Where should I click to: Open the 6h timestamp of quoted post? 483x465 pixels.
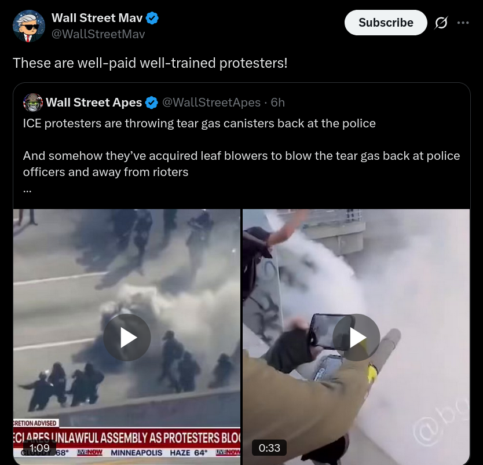tap(277, 102)
